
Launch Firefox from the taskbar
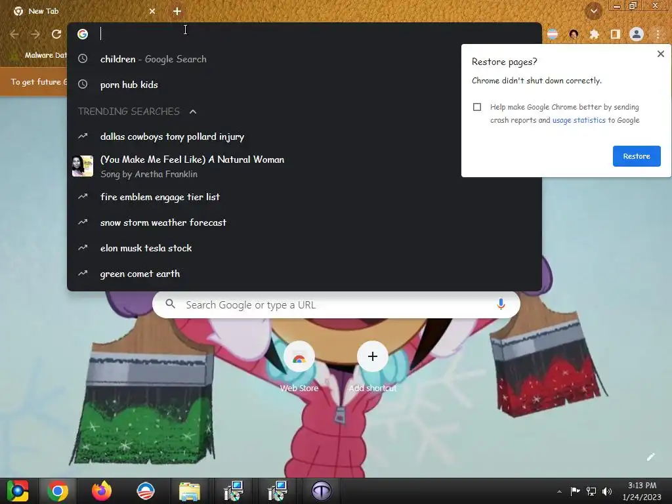tap(102, 491)
